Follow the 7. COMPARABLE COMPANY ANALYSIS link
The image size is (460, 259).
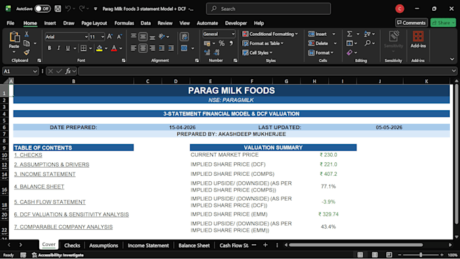tap(64, 227)
